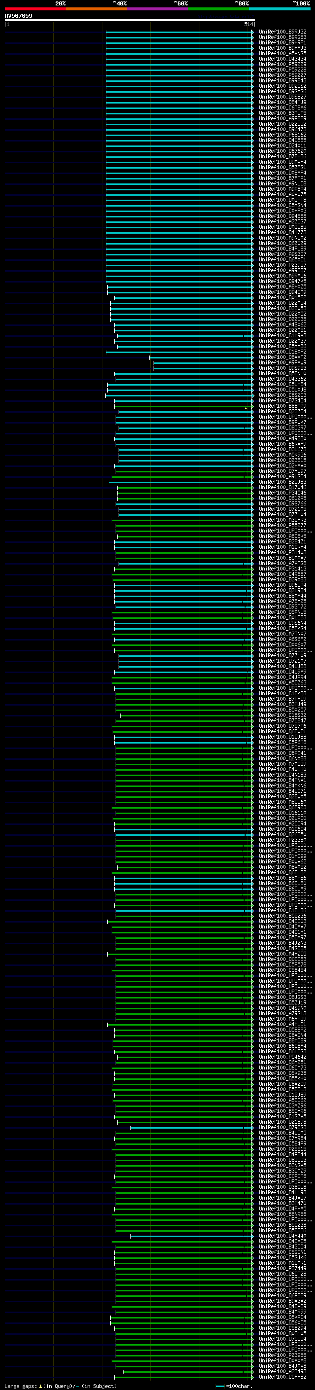The width and height of the screenshot is (315, 1390).
Task: Click the cyan alignment bar for UniRef100_Q4Y440
Action: point(191,1236)
